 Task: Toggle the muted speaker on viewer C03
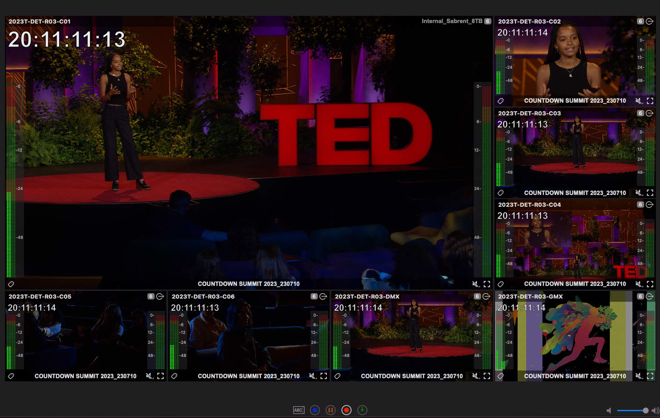(x=639, y=193)
